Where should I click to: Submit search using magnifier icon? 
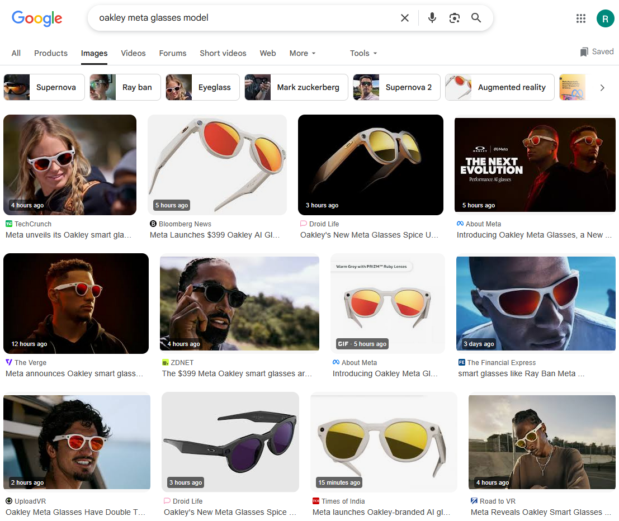point(476,18)
